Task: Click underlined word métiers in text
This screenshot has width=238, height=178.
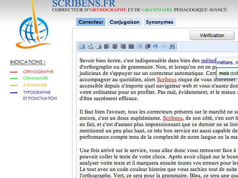Action: point(208,61)
